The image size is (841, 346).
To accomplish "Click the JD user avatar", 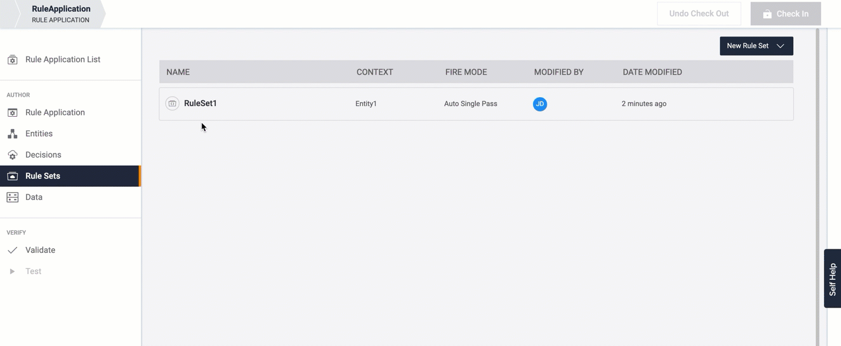I will click(x=540, y=104).
